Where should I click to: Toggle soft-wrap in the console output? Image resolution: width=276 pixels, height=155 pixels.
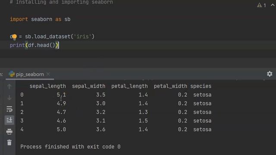click(x=9, y=109)
